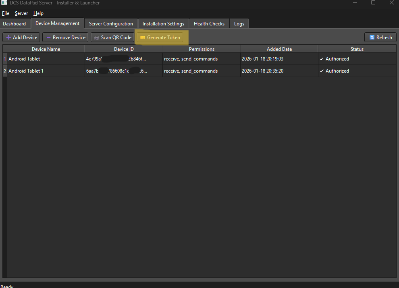Click the Add Device button label
Image resolution: width=399 pixels, height=288 pixels.
[x=25, y=38]
